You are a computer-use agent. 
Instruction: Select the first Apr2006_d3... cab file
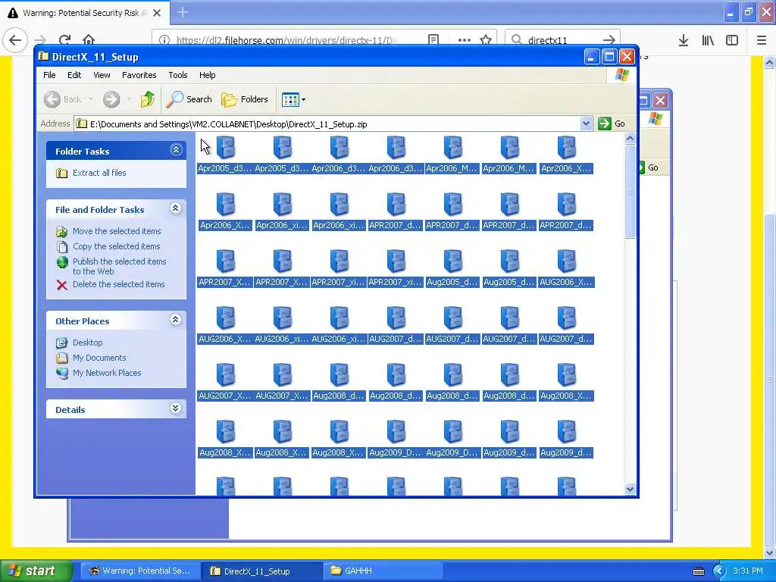[x=339, y=155]
